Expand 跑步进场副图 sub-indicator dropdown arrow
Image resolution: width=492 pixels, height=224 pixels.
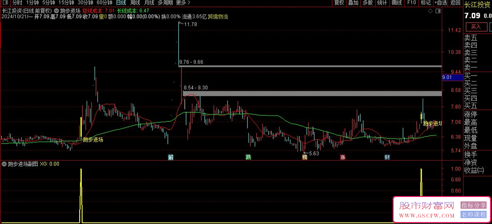click(x=4, y=164)
